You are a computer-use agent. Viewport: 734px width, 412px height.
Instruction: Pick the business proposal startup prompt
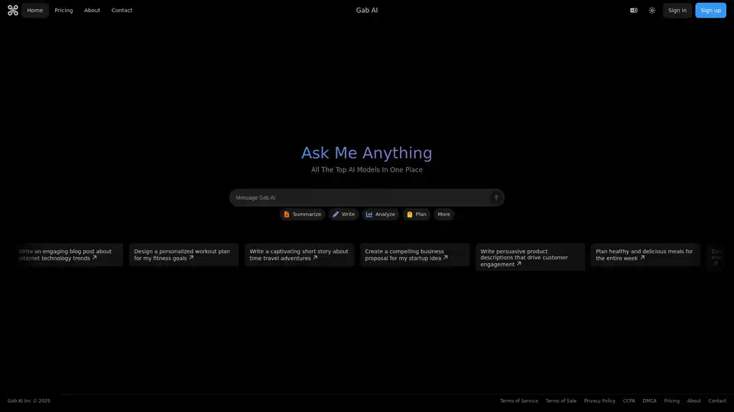tap(414, 255)
